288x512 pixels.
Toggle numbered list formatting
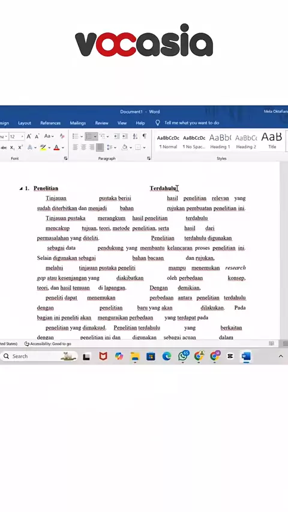[x=89, y=137]
